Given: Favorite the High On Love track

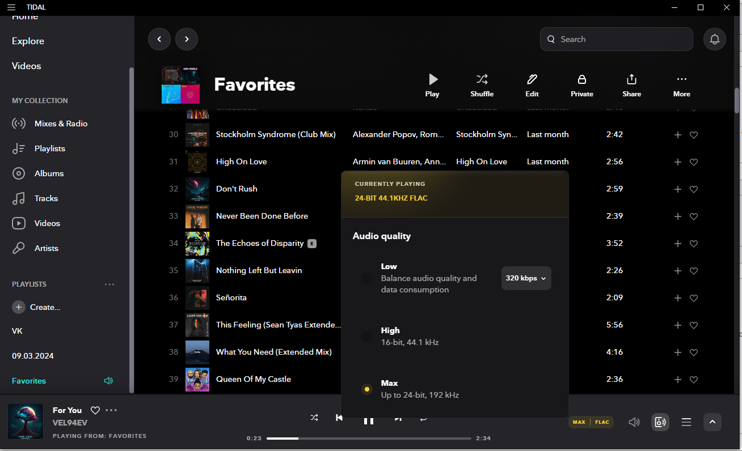Looking at the screenshot, I should 693,162.
